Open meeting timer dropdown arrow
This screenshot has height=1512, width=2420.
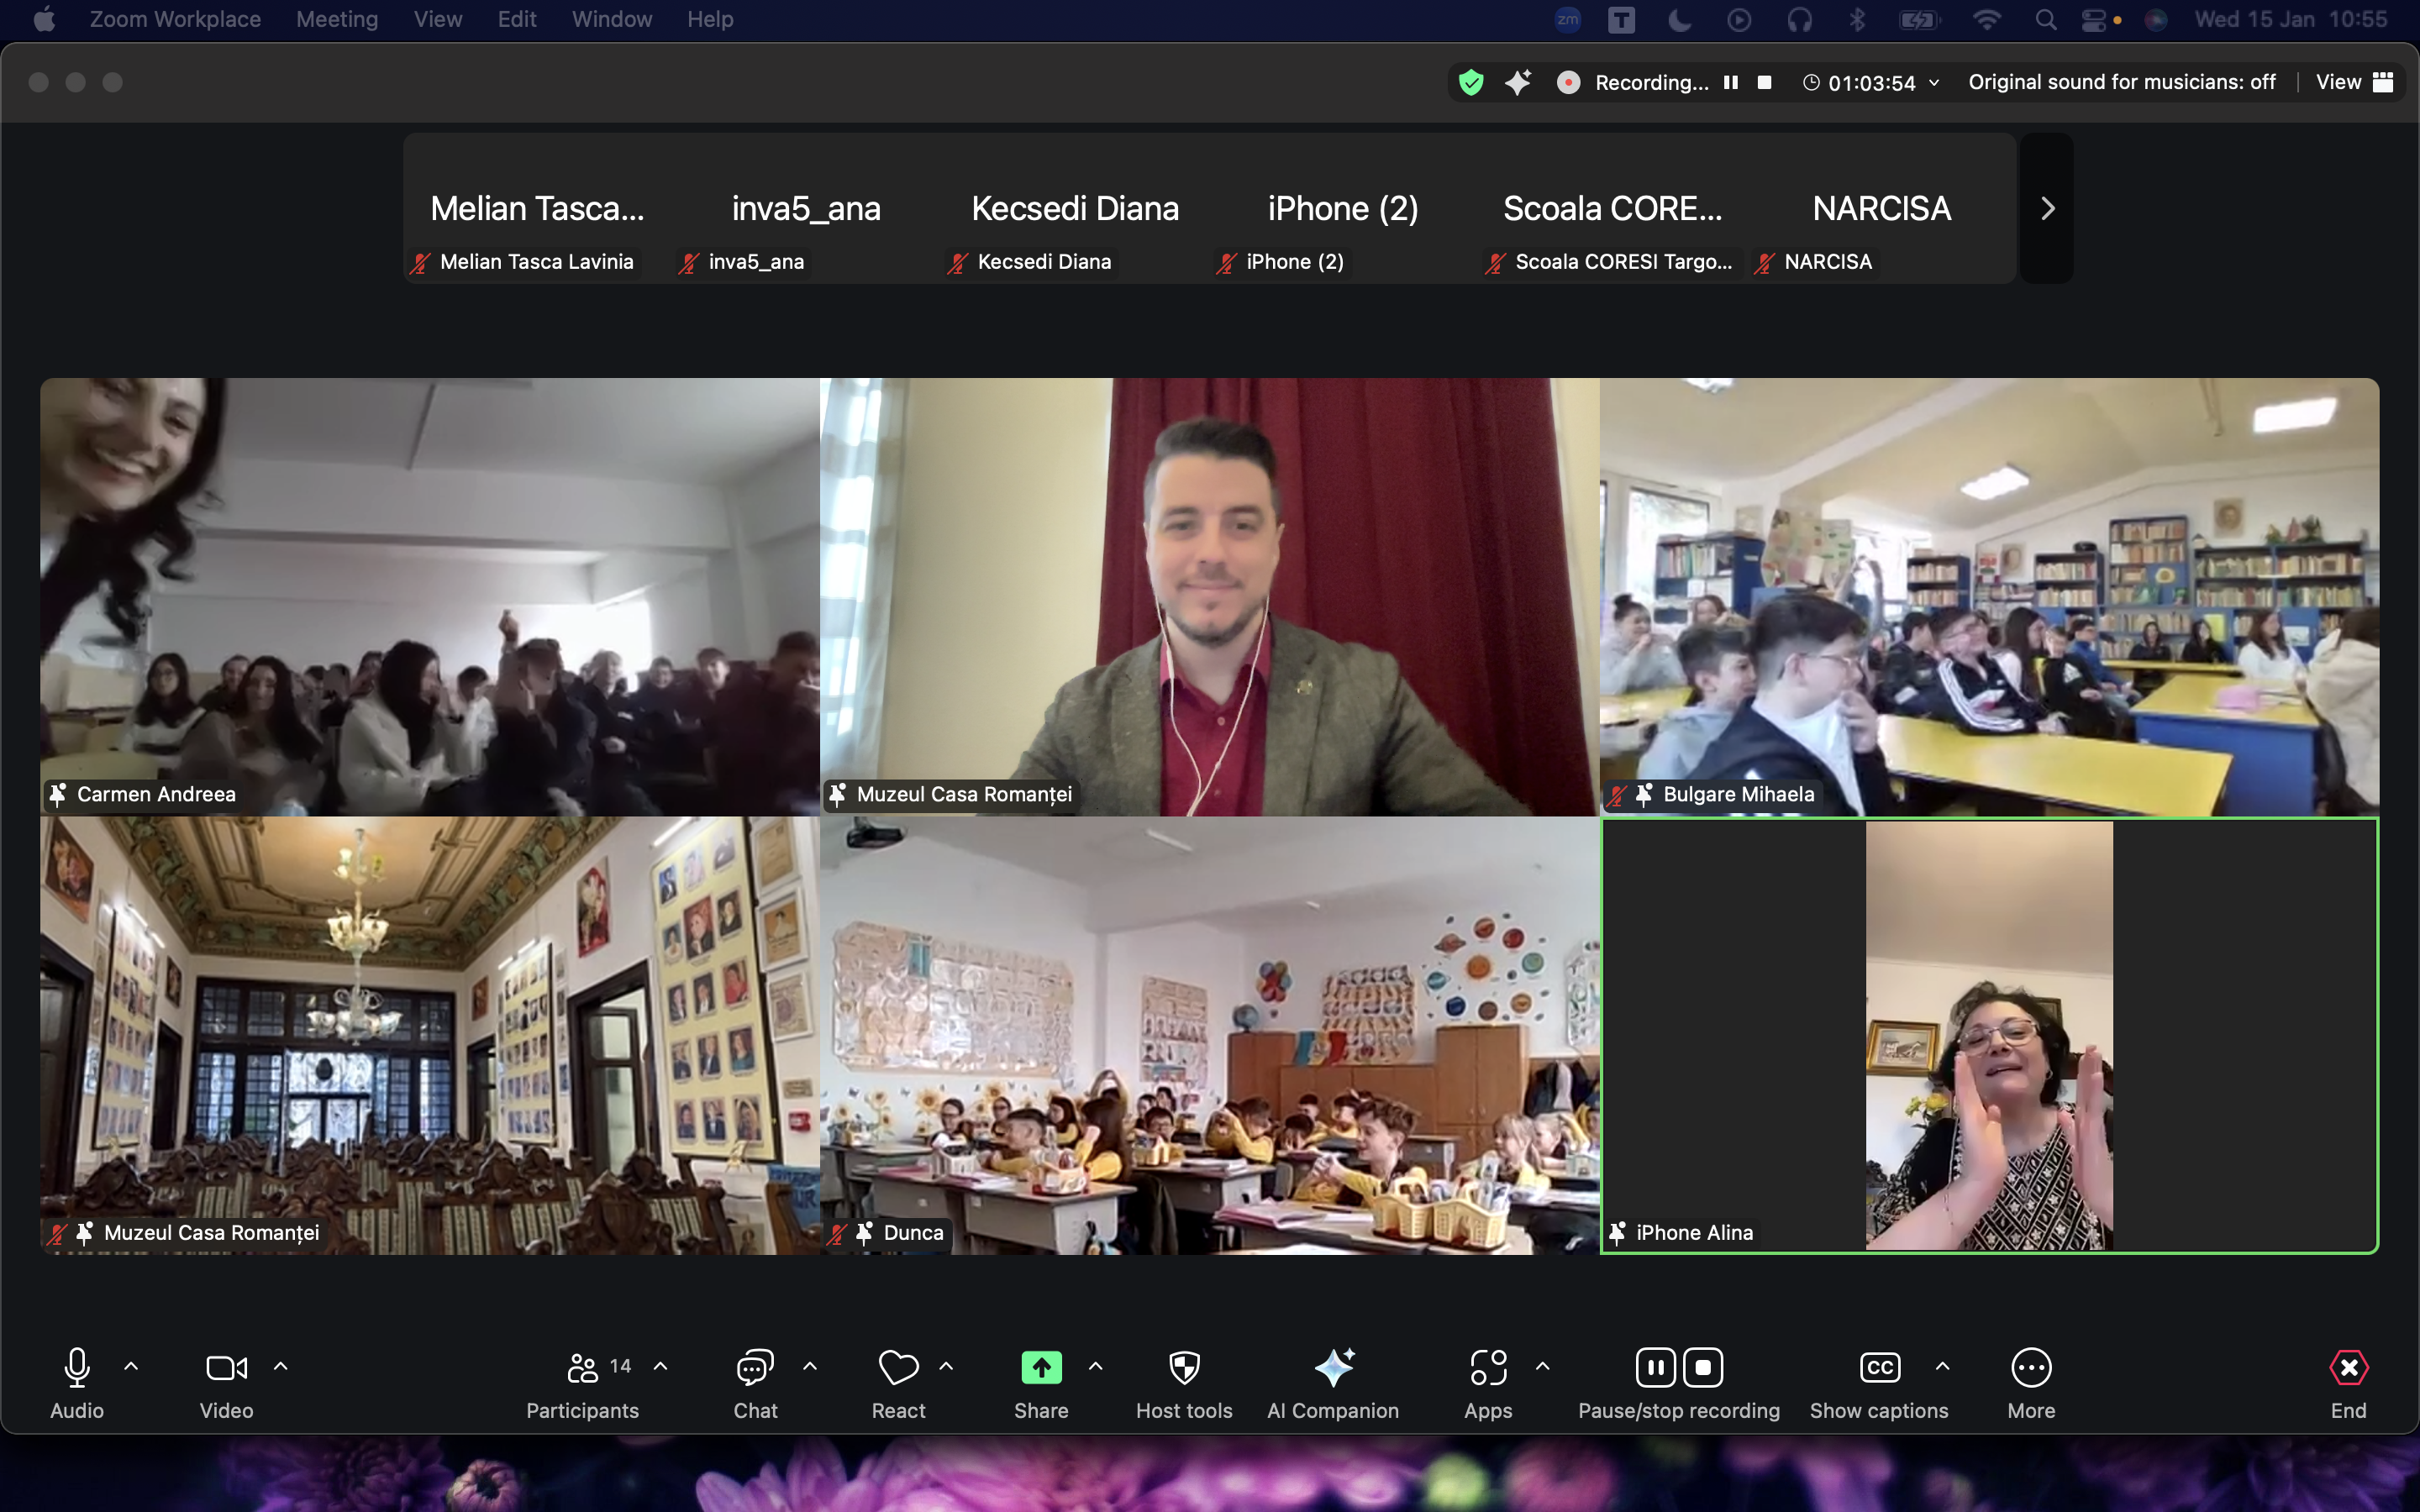pos(1934,82)
